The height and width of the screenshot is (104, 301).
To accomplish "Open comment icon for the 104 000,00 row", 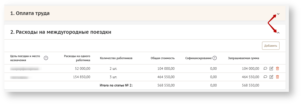I will 265,68.
